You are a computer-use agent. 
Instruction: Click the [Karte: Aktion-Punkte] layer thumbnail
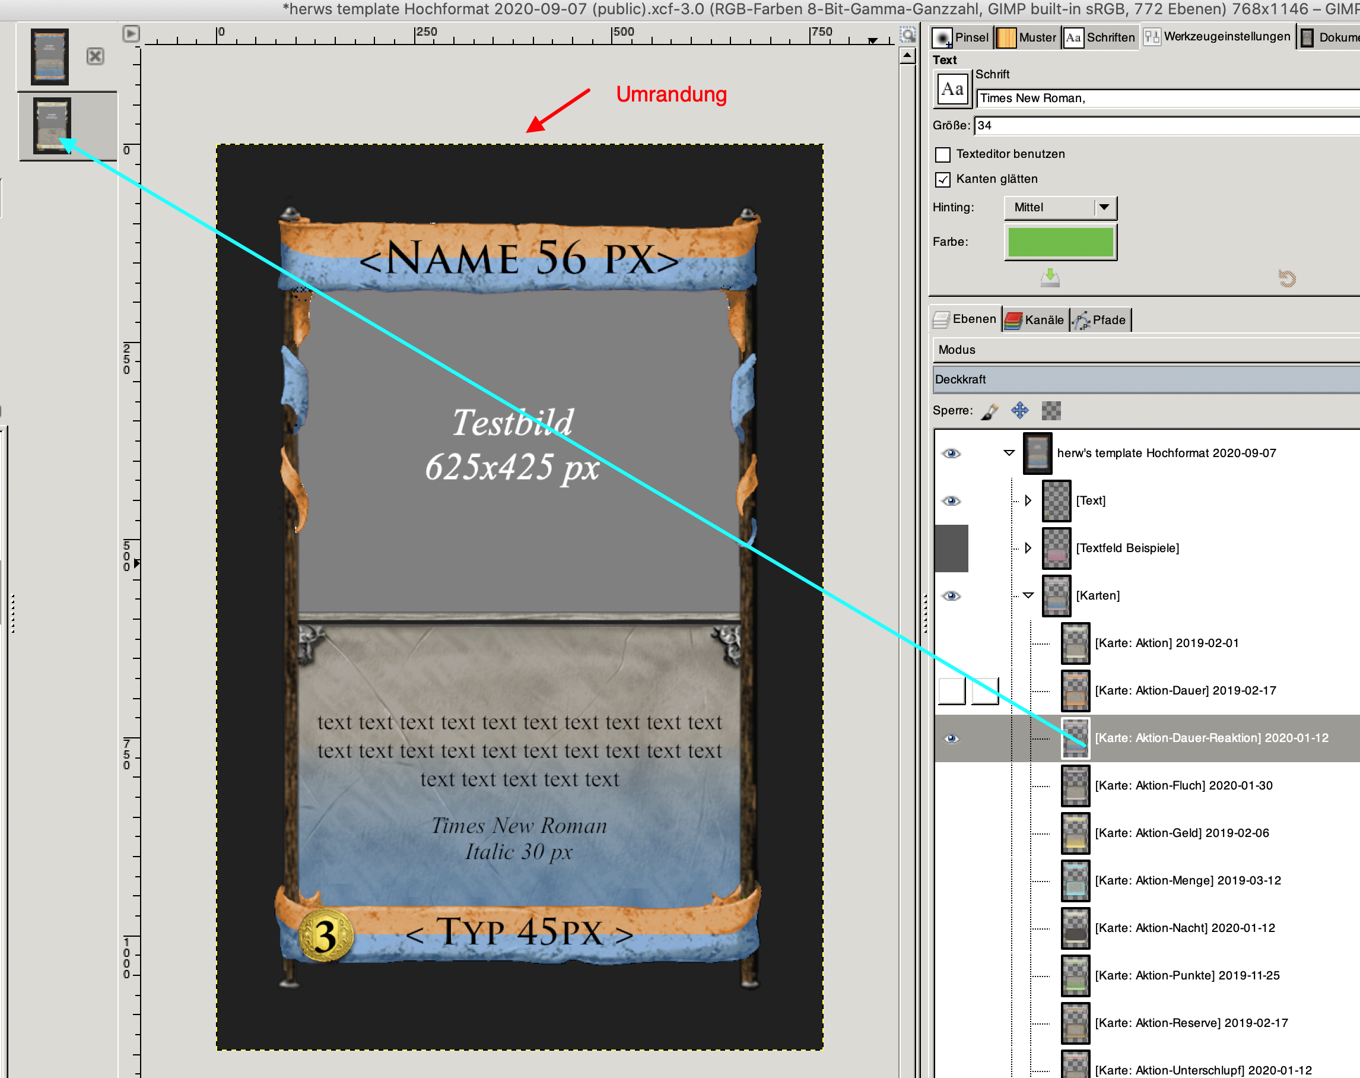click(1076, 976)
